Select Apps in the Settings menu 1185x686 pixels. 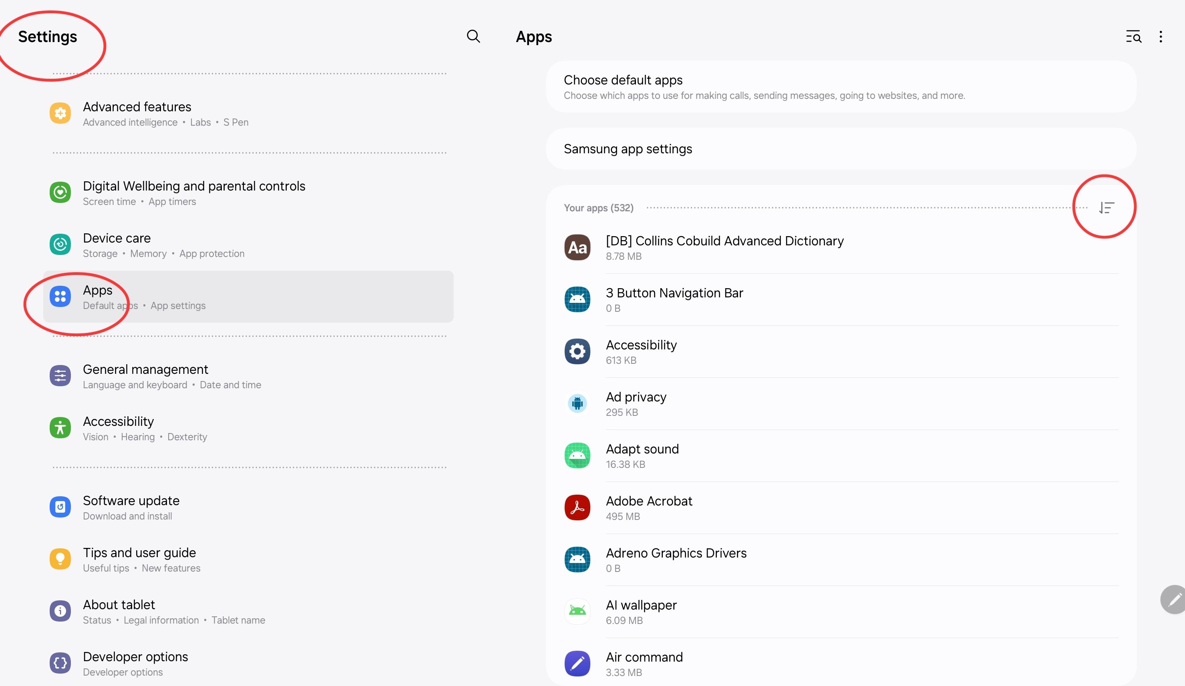[x=97, y=291]
